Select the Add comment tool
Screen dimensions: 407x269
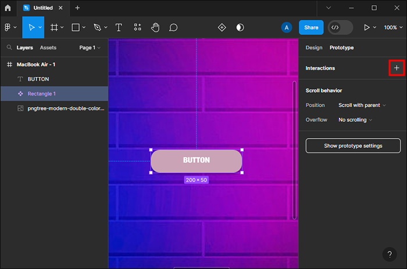(173, 27)
